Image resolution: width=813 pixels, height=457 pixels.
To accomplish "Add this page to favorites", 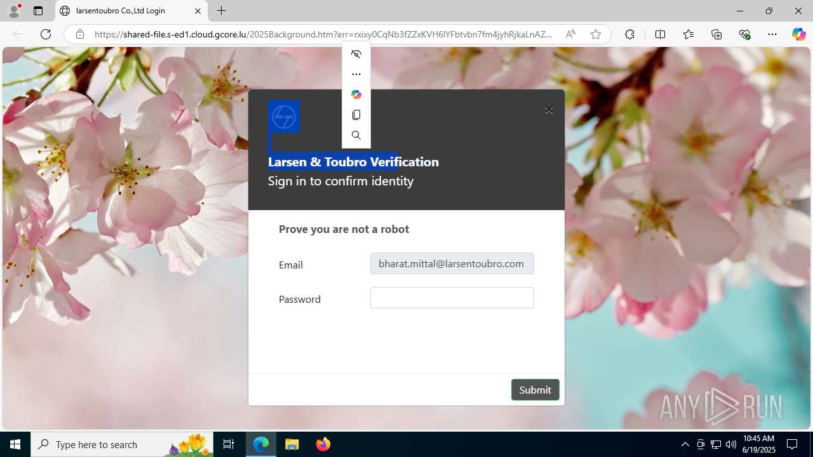I will tap(595, 34).
